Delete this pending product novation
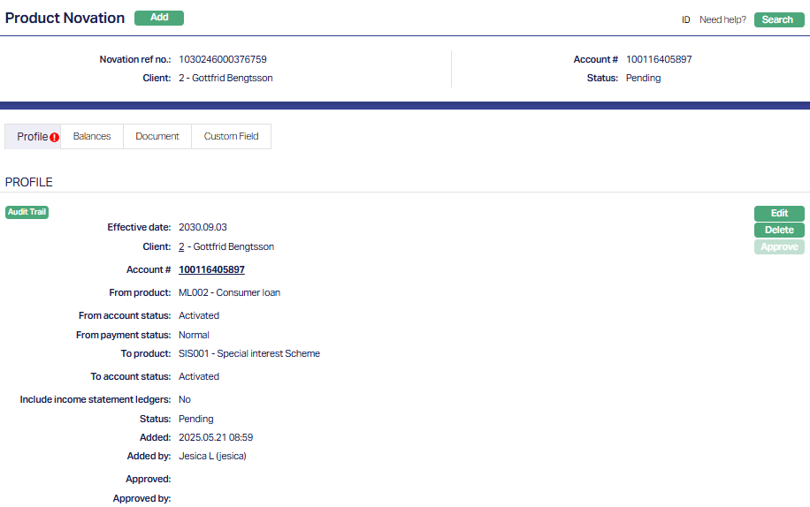Viewport: 810px width, 507px height. 779,230
